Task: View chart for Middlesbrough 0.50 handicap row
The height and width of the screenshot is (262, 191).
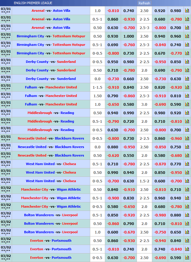Action: 187,113
